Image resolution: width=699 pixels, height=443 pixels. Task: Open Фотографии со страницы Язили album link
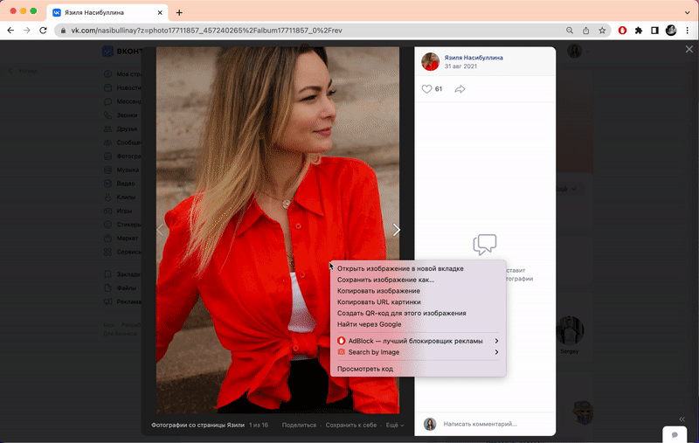197,426
